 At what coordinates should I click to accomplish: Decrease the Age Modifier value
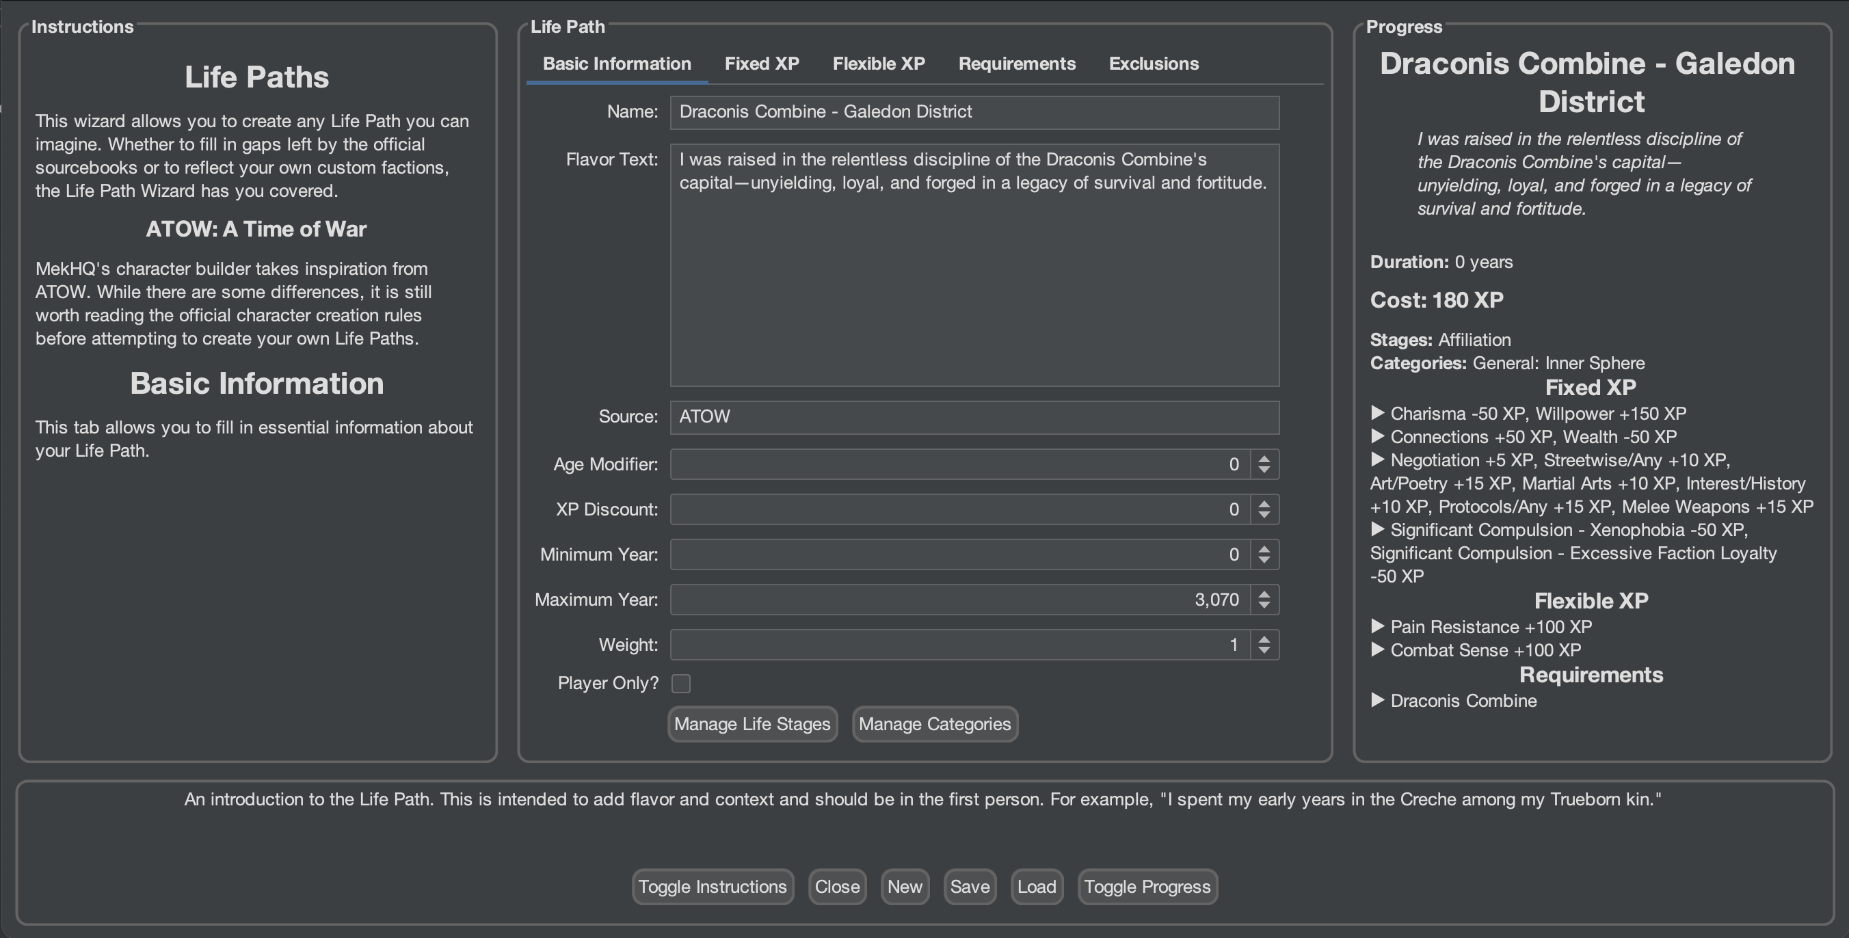pyautogui.click(x=1264, y=471)
